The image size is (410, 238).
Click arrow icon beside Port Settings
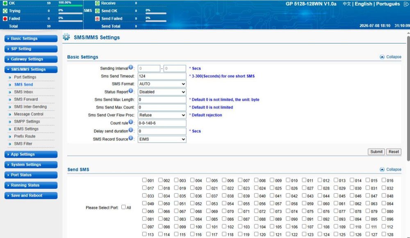10,77
